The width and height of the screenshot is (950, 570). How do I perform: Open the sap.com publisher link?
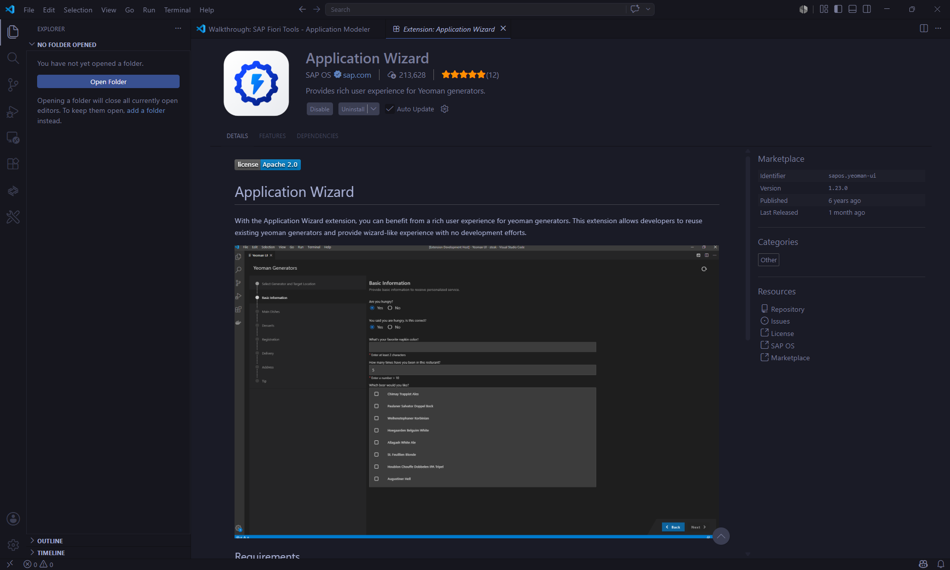coord(357,75)
